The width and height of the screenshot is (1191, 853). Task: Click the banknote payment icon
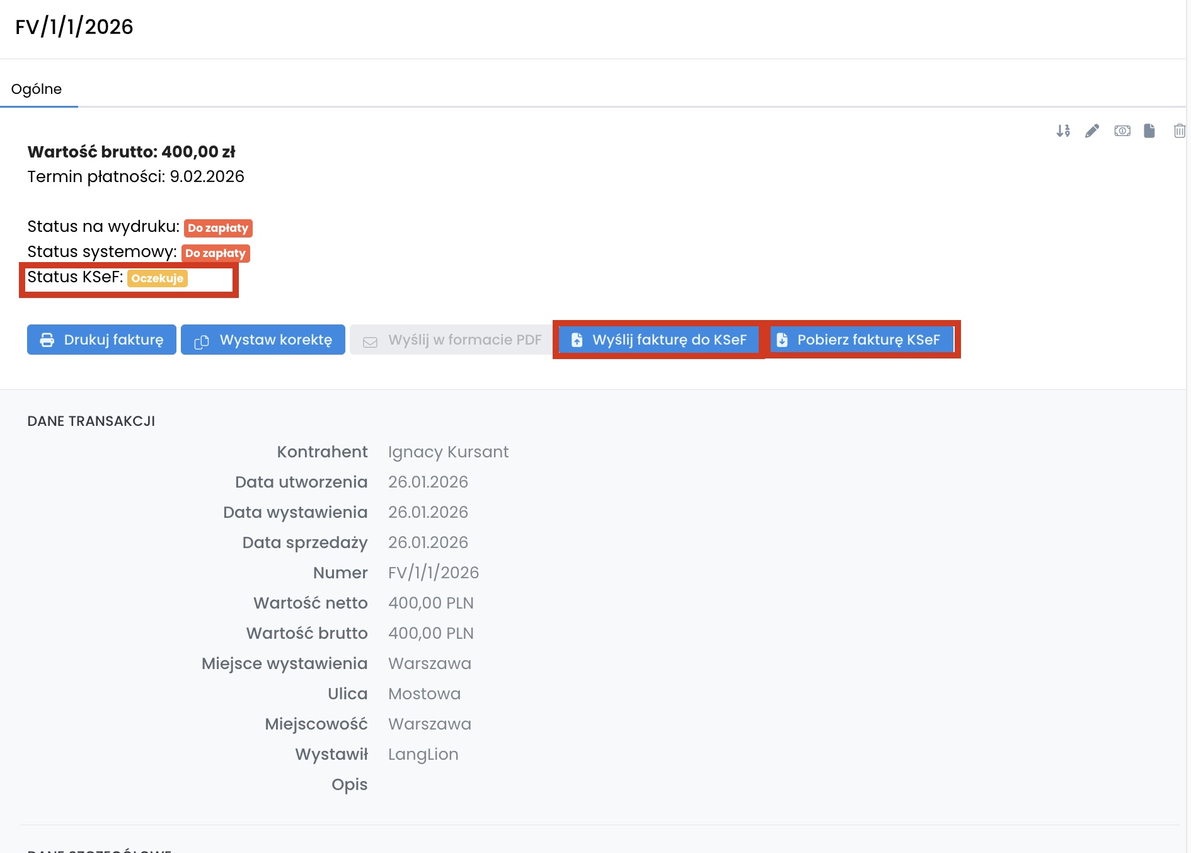pos(1122,130)
